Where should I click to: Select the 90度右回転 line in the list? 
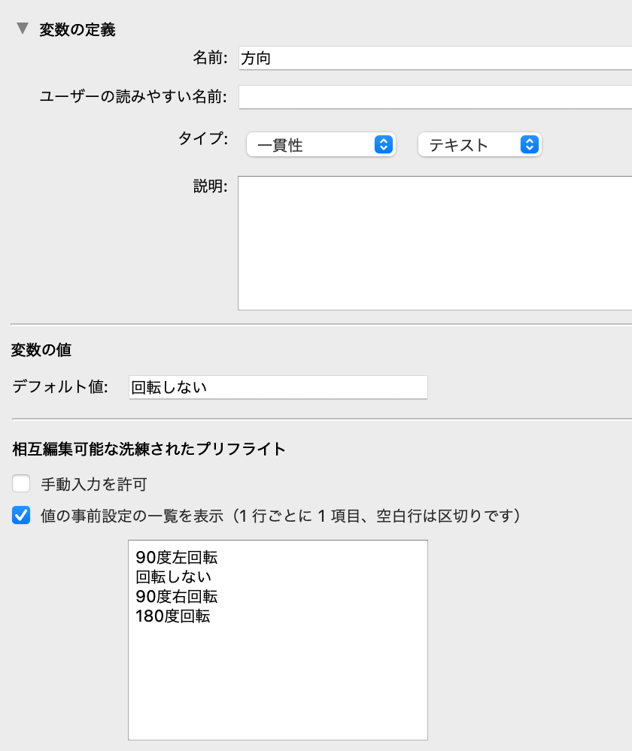(177, 596)
